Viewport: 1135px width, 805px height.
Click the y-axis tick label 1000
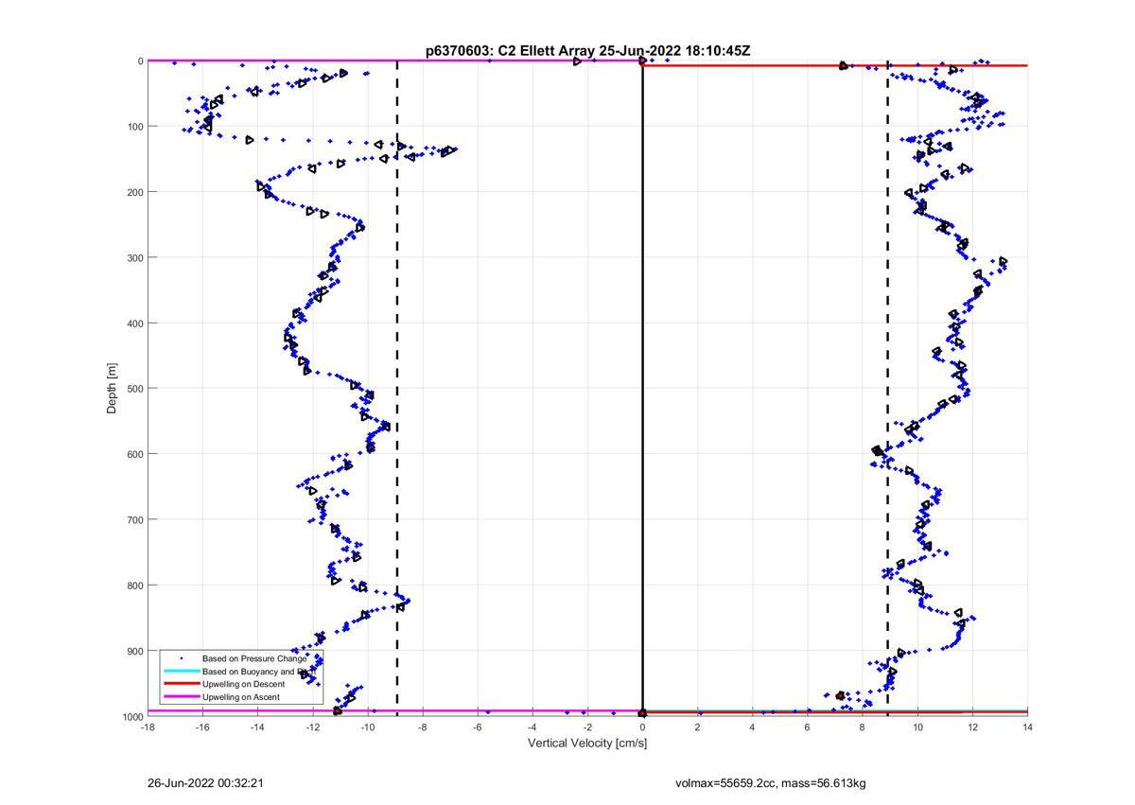pyautogui.click(x=131, y=716)
